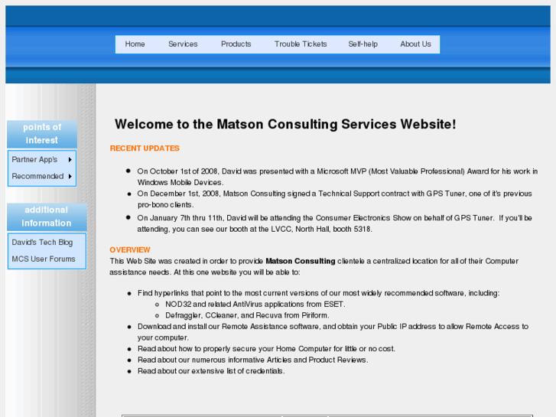
Task: Click the OVERVIEW heading
Action: click(x=130, y=250)
